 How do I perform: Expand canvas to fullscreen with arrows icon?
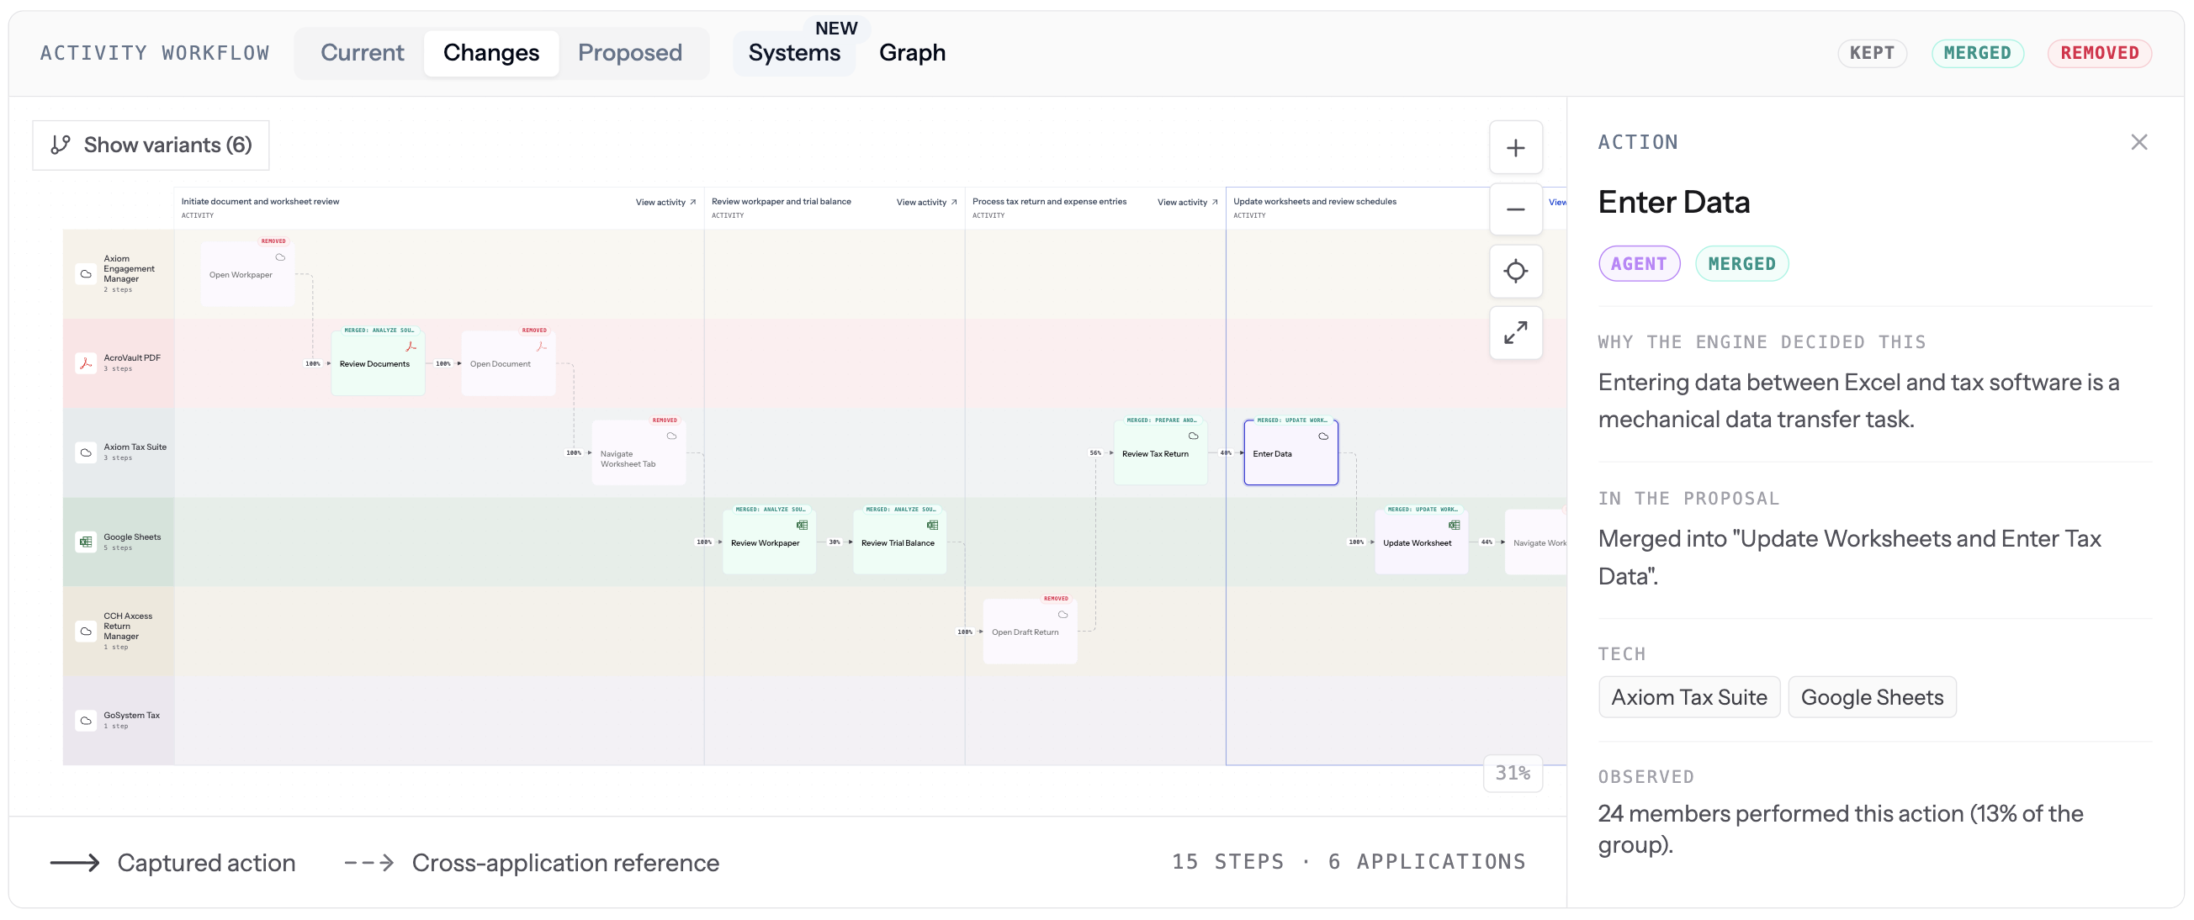point(1515,333)
